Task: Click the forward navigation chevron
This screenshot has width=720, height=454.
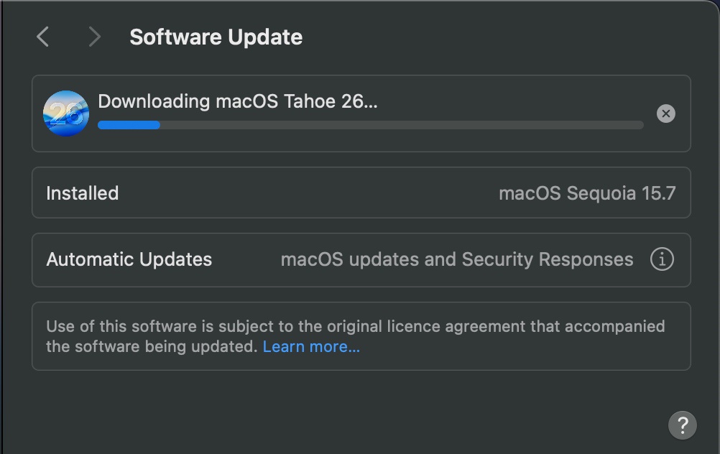Action: coord(94,37)
